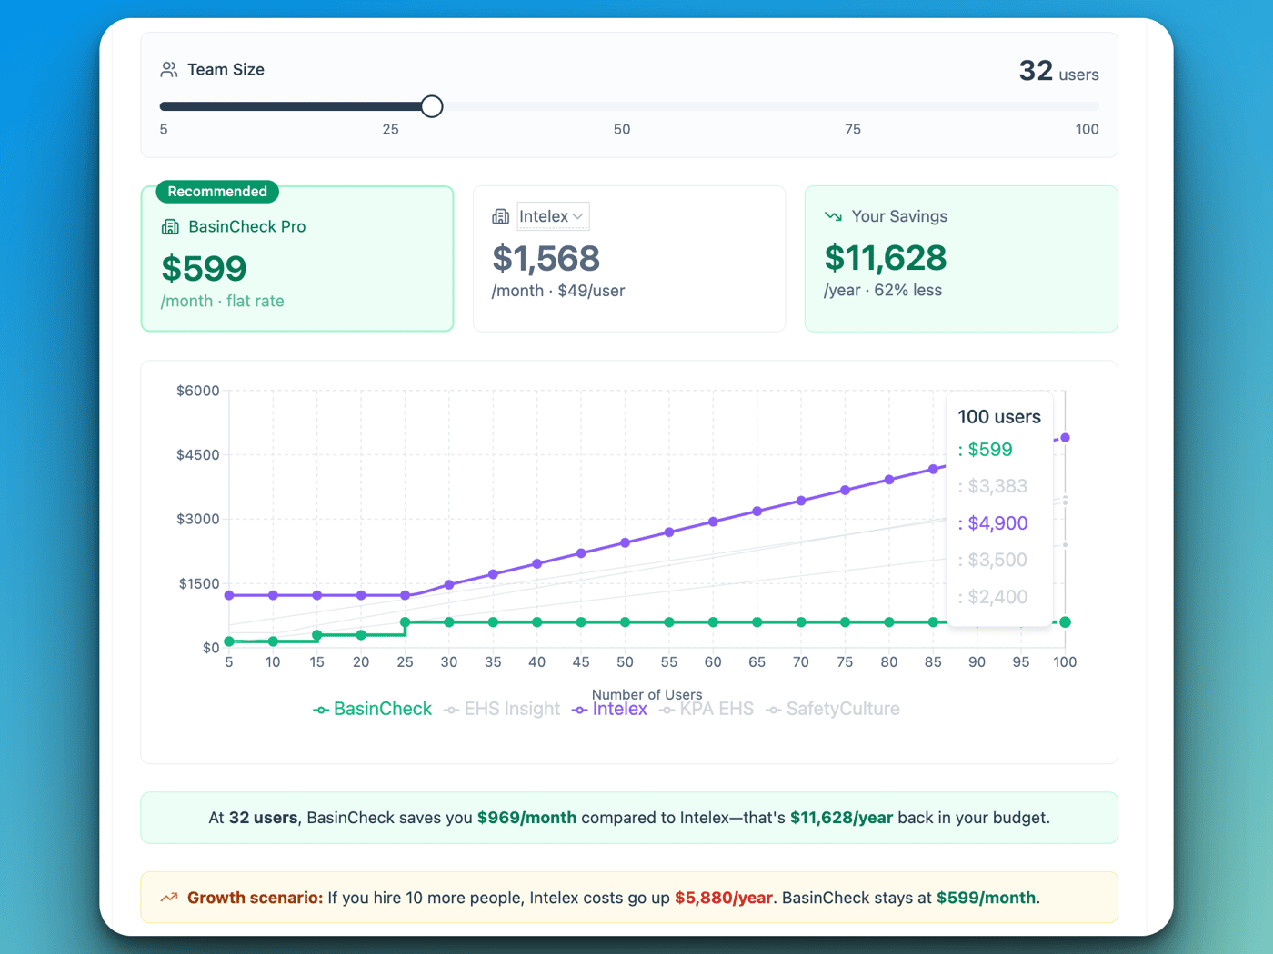Click the 100 slider tick label

1087,129
